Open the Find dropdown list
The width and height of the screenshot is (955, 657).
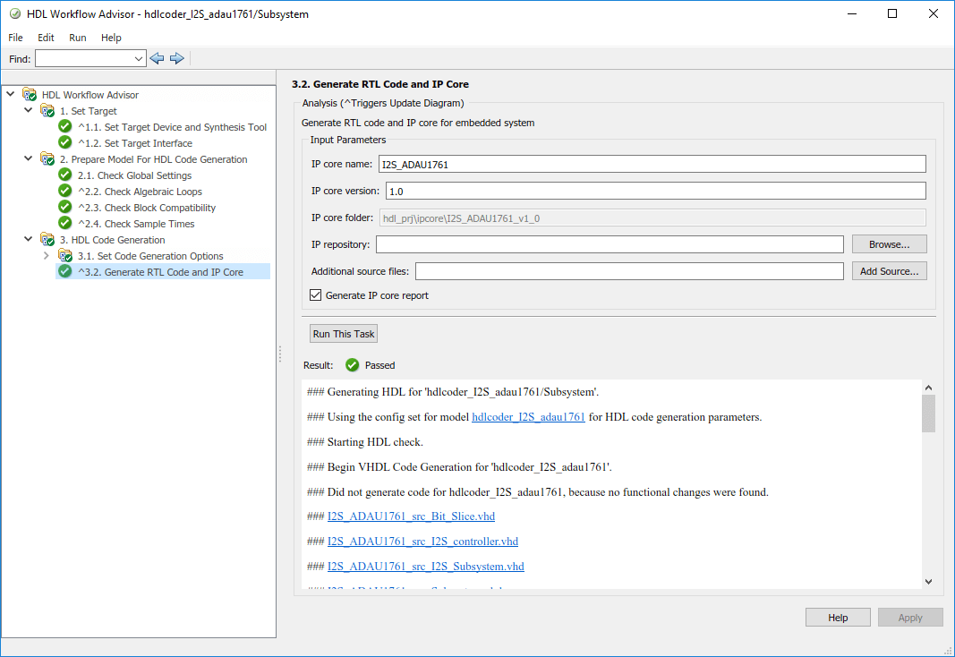pos(139,58)
